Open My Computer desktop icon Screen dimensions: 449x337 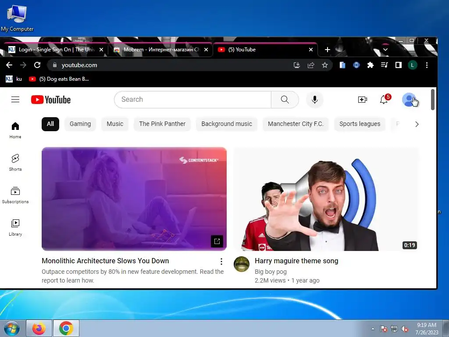17,18
